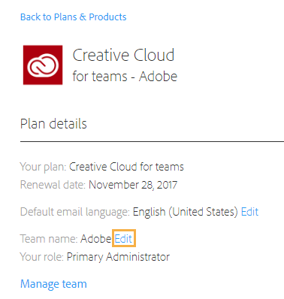Click the English (United States) language value
The width and height of the screenshot is (284, 299).
[185, 212]
